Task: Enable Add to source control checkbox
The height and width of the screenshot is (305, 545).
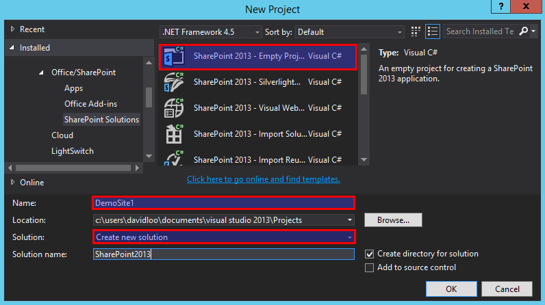Action: 369,267
